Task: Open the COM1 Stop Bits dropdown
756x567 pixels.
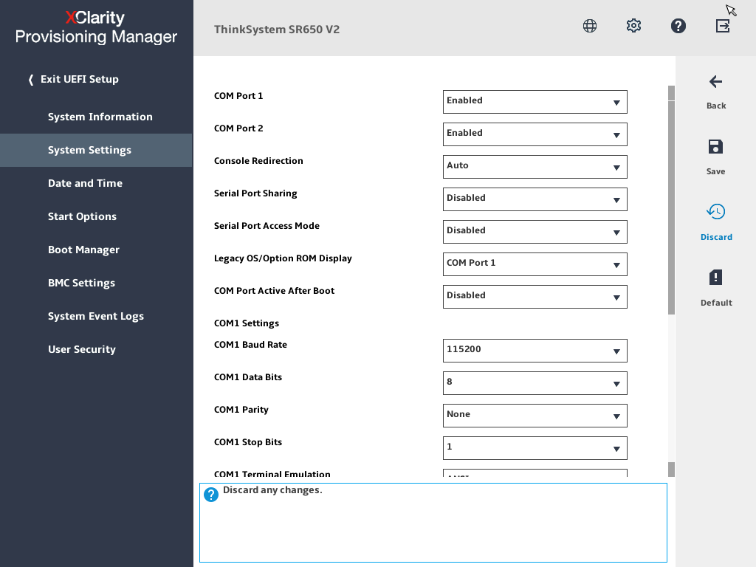Action: click(x=535, y=448)
